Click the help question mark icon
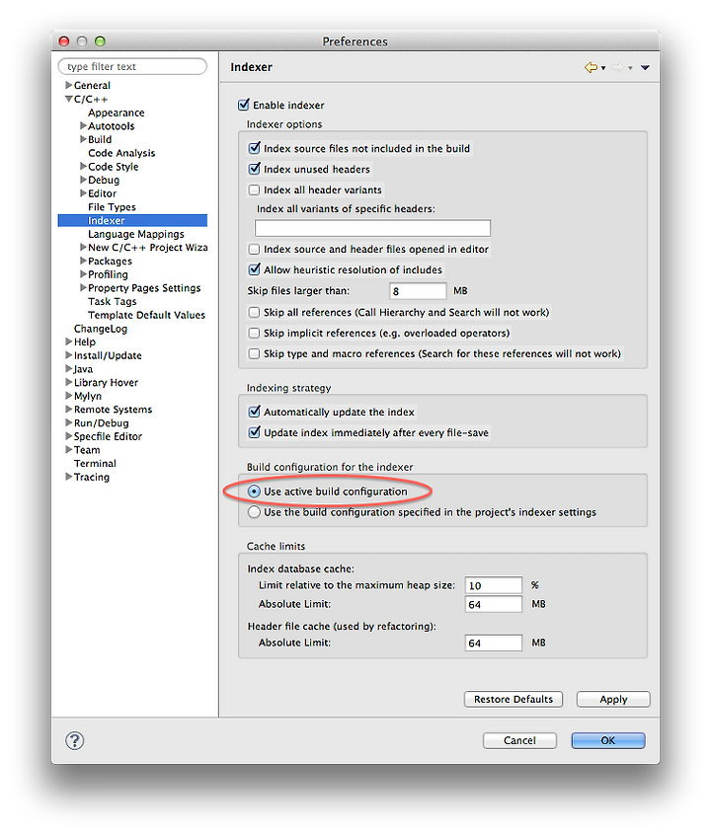The height and width of the screenshot is (835, 711). pos(75,740)
